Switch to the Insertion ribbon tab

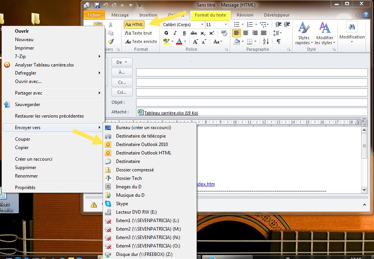[x=148, y=15]
